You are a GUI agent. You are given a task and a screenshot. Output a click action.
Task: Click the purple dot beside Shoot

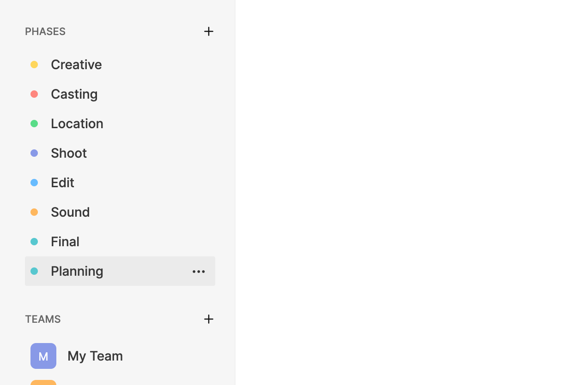(34, 153)
